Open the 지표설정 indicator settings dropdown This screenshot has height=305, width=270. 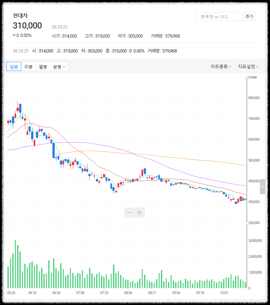(x=248, y=66)
